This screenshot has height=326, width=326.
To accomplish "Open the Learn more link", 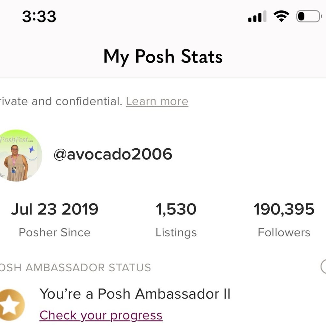I will (x=157, y=101).
